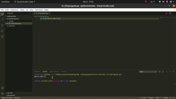Clear the output panel

159,72
